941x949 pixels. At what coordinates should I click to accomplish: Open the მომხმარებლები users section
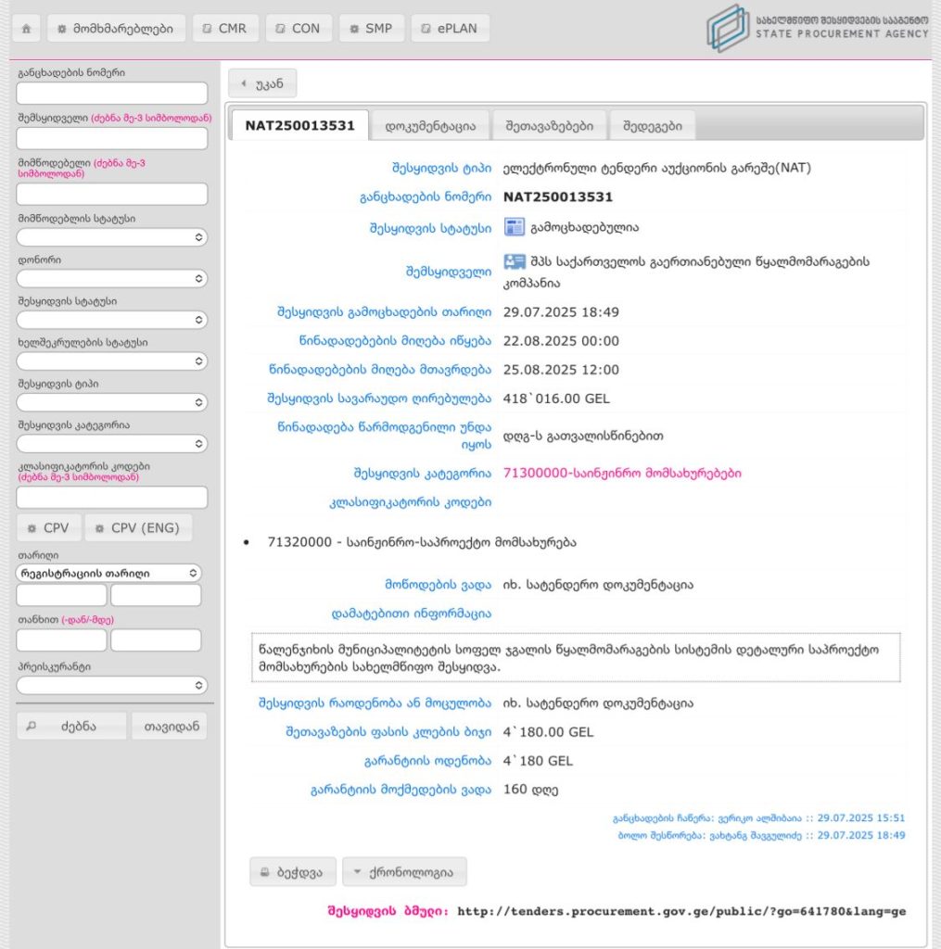pos(116,29)
